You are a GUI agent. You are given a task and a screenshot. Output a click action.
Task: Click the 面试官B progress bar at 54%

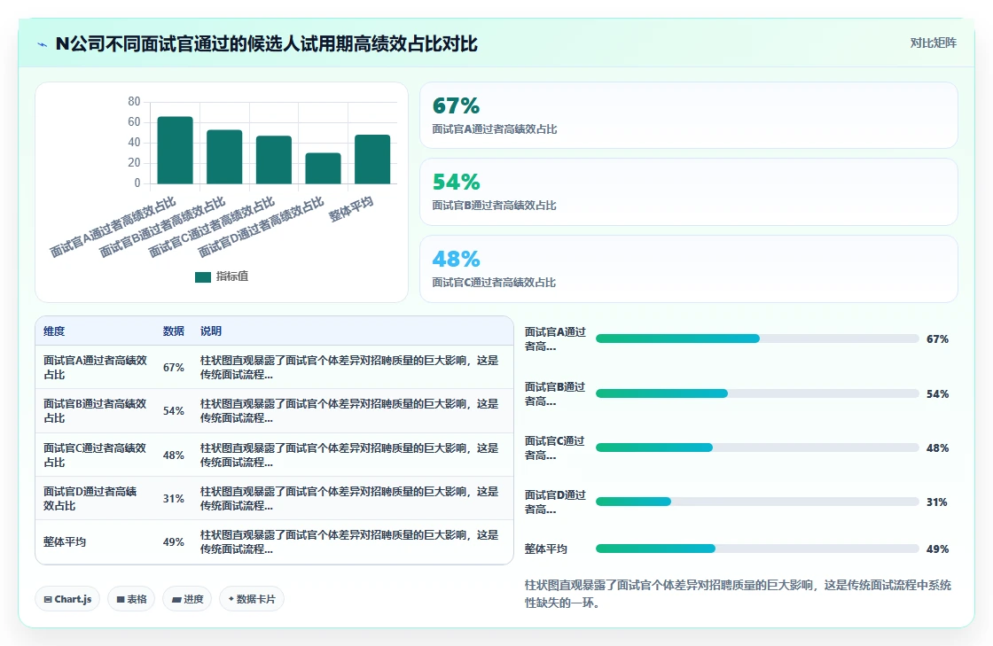click(x=757, y=393)
